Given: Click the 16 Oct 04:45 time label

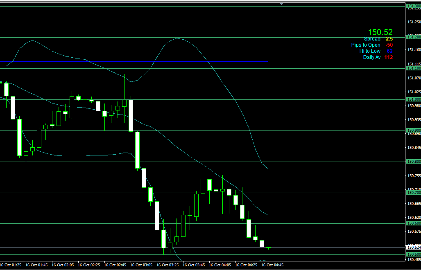Looking at the screenshot, I should click(x=272, y=265).
